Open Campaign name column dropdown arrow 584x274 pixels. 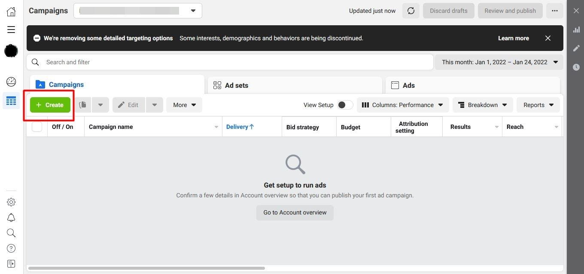coord(216,127)
